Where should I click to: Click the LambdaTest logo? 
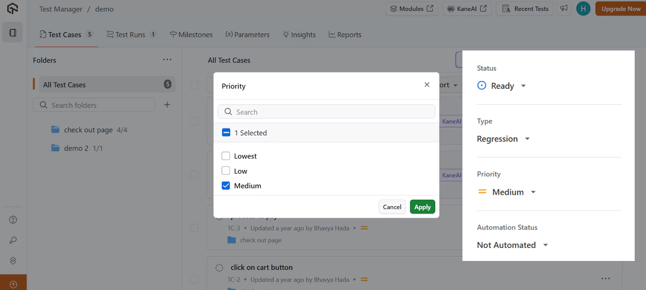pyautogui.click(x=12, y=8)
